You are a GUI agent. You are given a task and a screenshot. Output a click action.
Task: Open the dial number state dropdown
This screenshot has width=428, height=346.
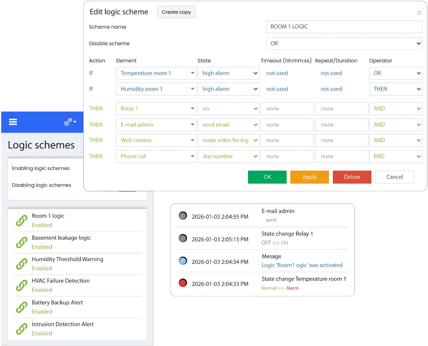click(229, 157)
